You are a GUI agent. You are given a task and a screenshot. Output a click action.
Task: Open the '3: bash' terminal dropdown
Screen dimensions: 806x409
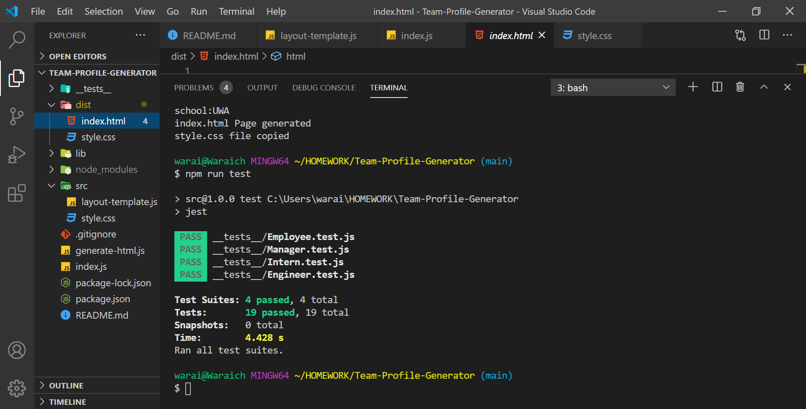pyautogui.click(x=613, y=87)
